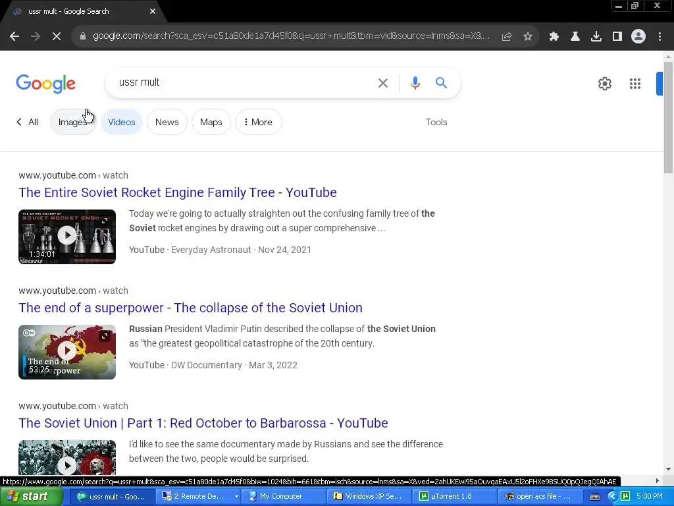The height and width of the screenshot is (506, 674).
Task: Clear the search box with the X
Action: [383, 83]
